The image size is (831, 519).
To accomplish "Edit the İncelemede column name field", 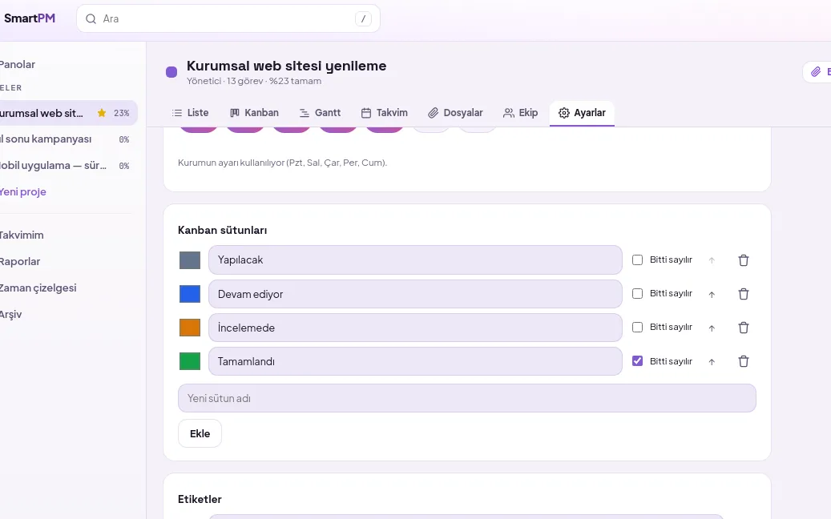I will [x=415, y=328].
